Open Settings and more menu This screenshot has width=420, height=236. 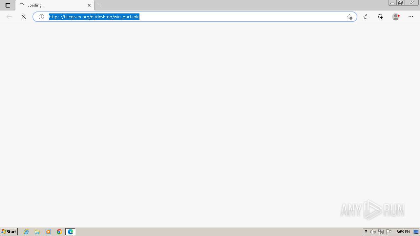pos(411,17)
